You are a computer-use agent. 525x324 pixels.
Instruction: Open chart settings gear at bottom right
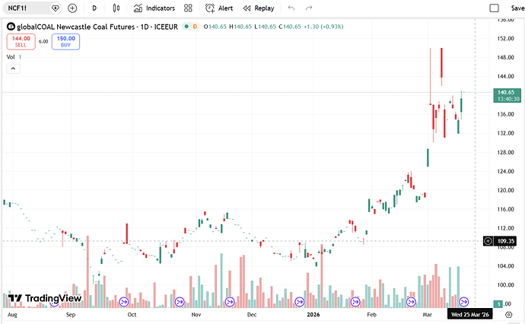click(x=508, y=315)
